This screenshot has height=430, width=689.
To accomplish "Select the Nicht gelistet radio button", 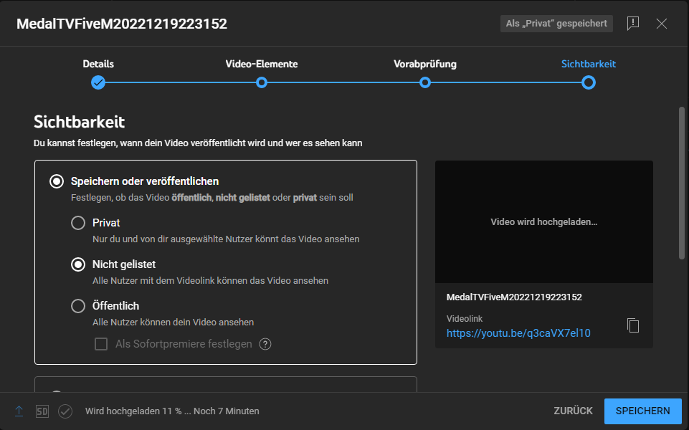I will [78, 264].
